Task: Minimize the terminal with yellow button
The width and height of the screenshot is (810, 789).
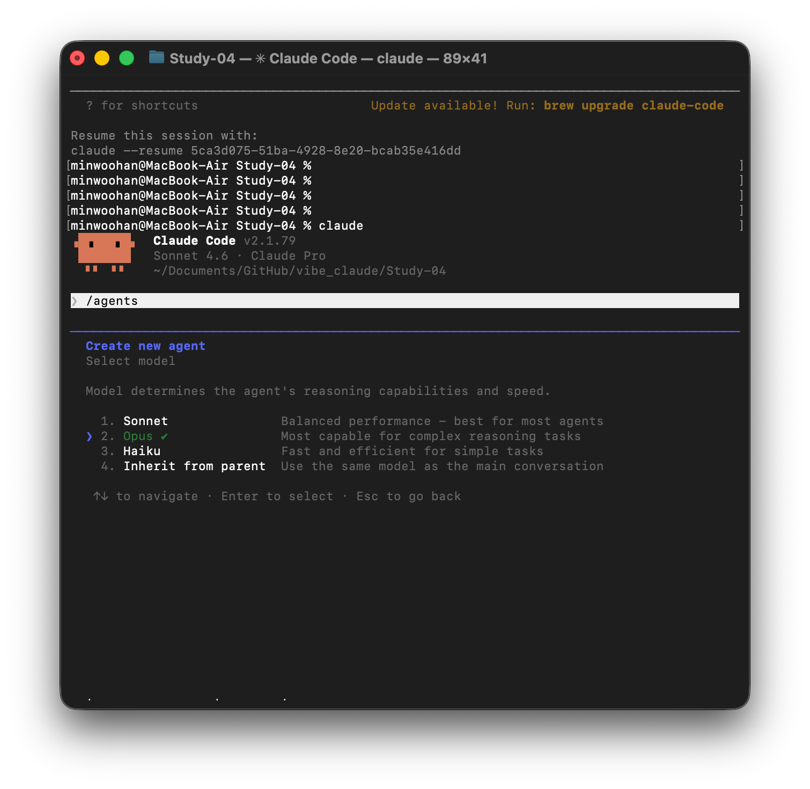Action: click(x=102, y=58)
